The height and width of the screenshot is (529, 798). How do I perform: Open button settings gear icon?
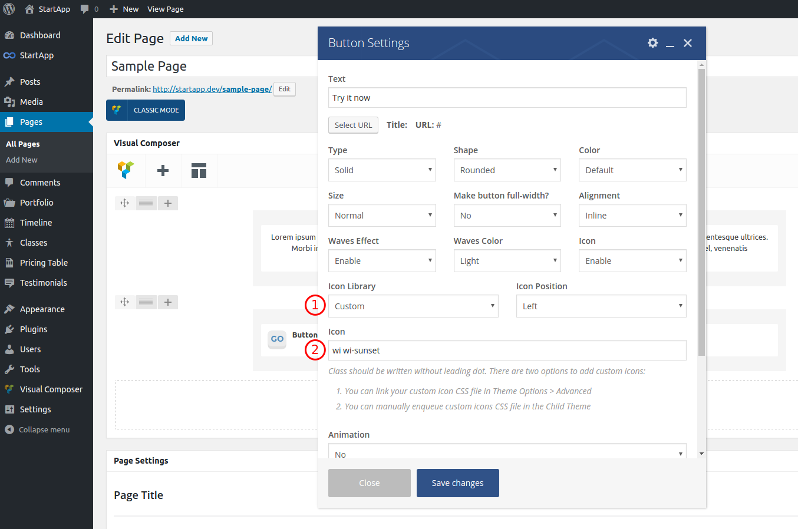coord(652,43)
